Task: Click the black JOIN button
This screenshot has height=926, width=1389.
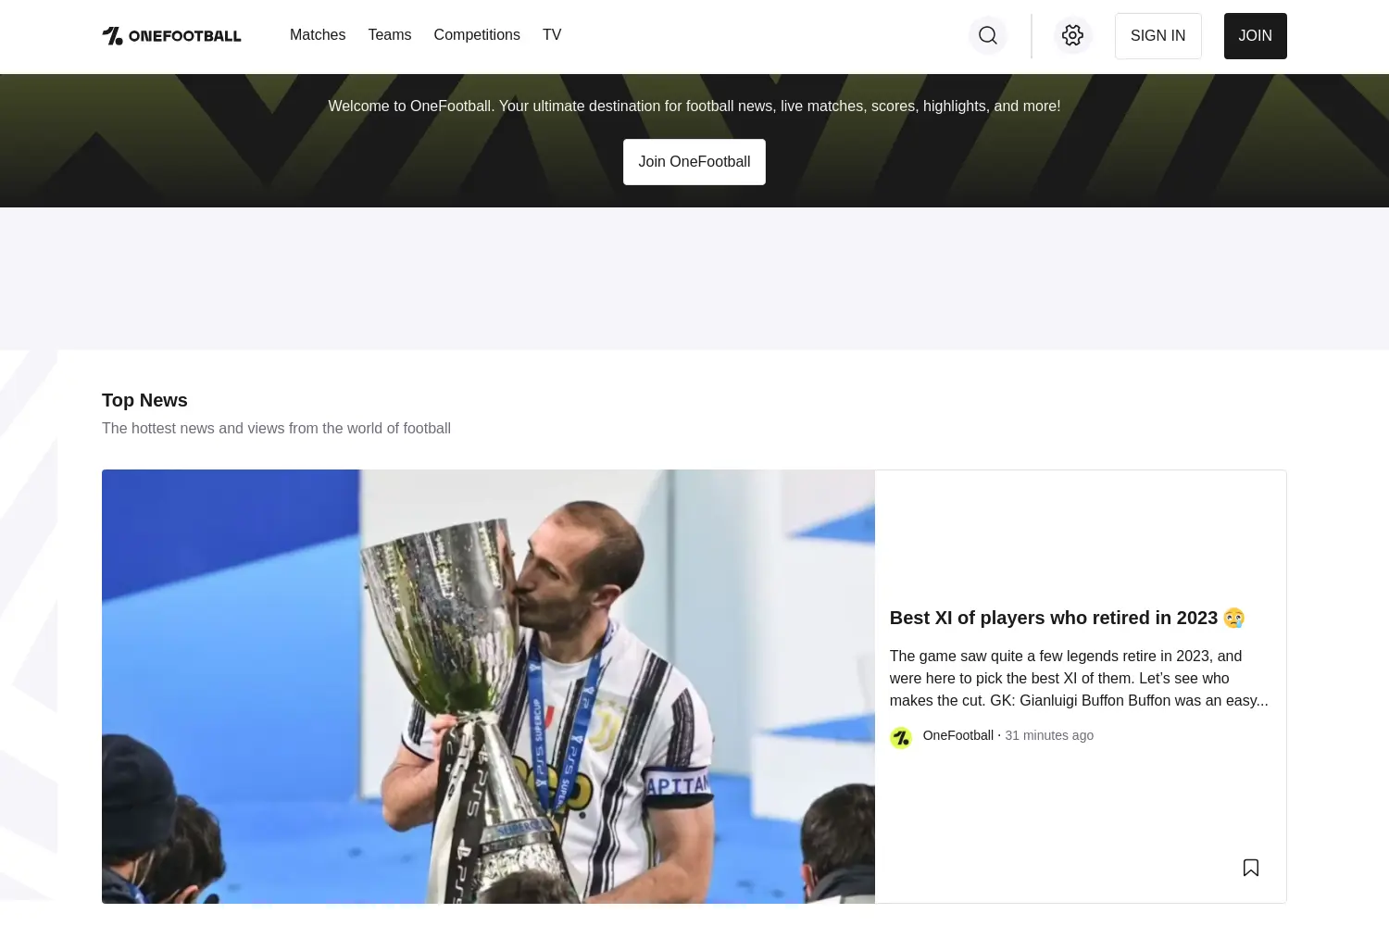Action: (1256, 36)
